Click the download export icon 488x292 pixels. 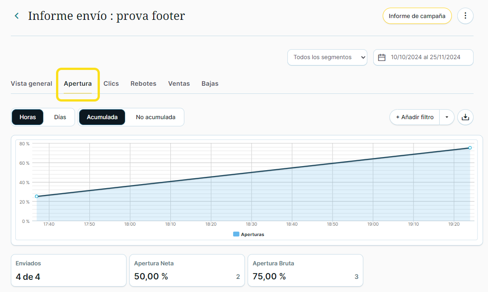coord(465,117)
